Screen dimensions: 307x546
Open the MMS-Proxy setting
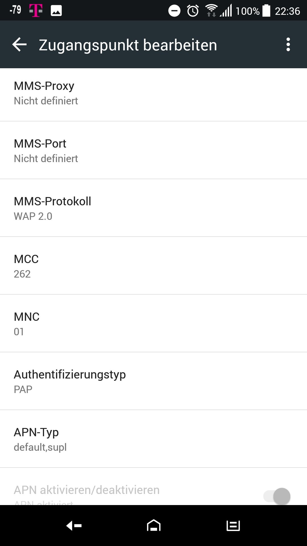[153, 93]
